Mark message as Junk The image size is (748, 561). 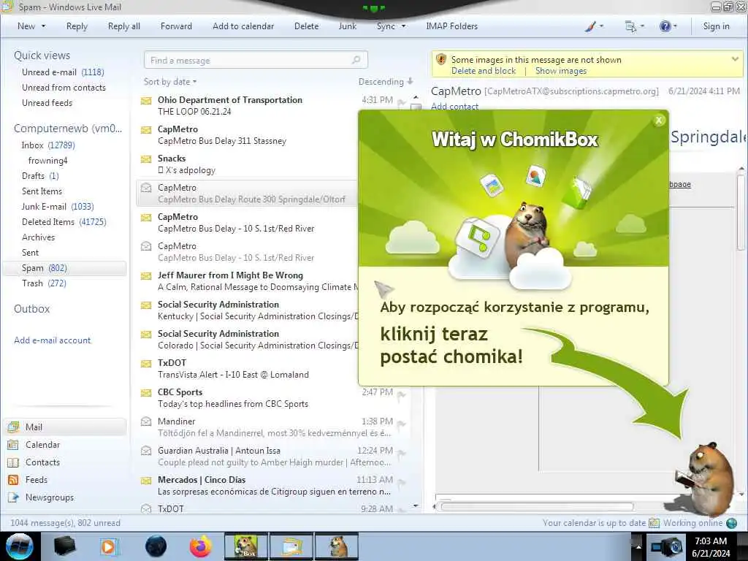347,26
